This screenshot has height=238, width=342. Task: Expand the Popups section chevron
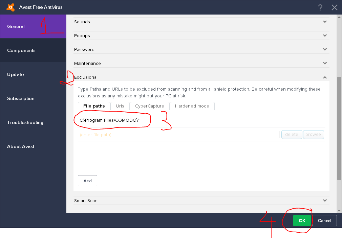click(x=325, y=35)
